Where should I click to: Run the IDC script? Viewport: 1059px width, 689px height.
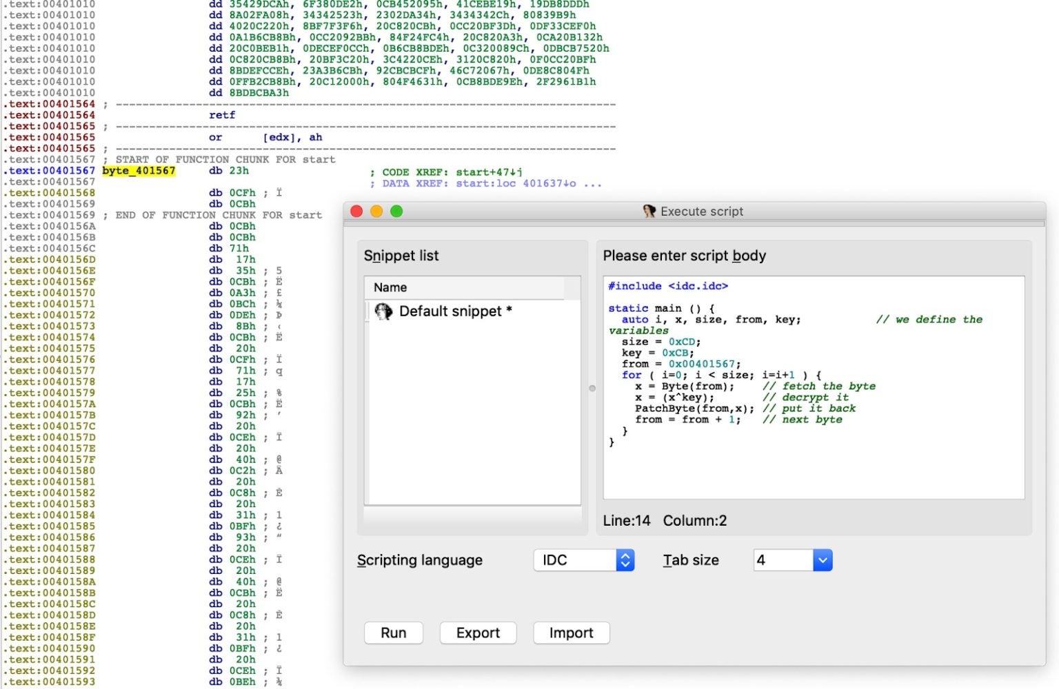[x=393, y=633]
